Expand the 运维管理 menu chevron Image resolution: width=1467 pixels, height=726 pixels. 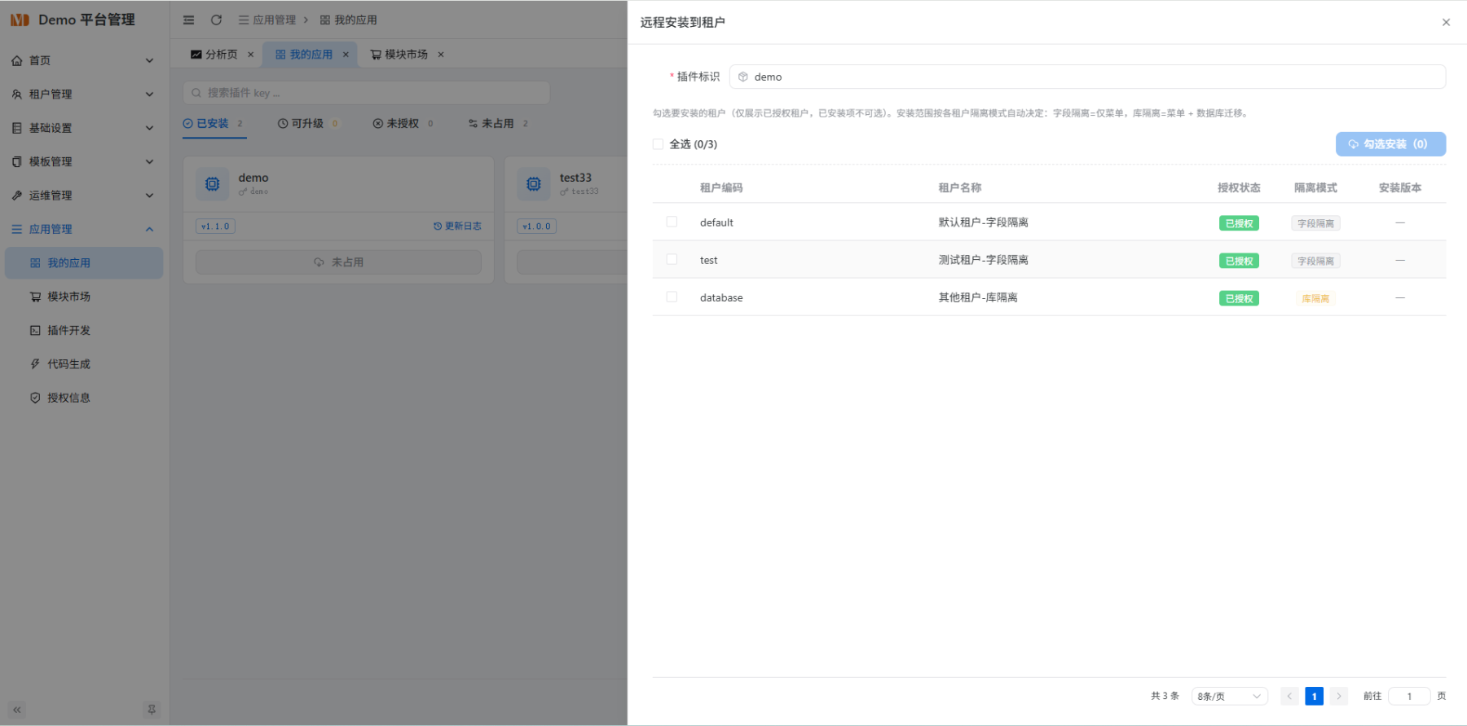click(x=149, y=196)
